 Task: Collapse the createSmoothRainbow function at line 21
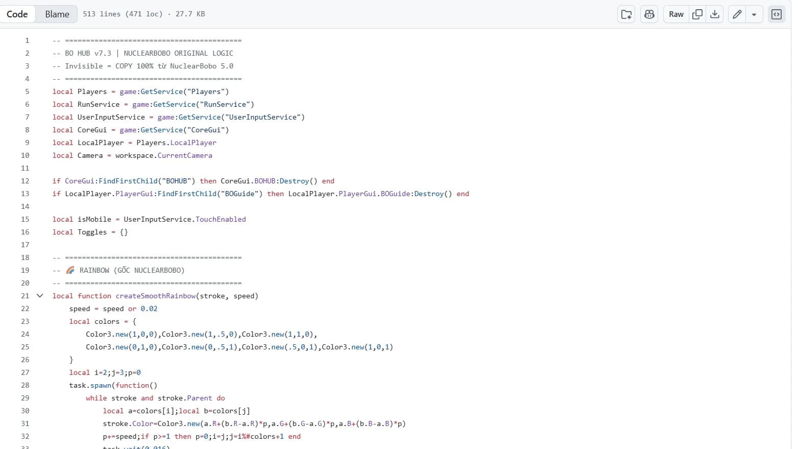40,296
